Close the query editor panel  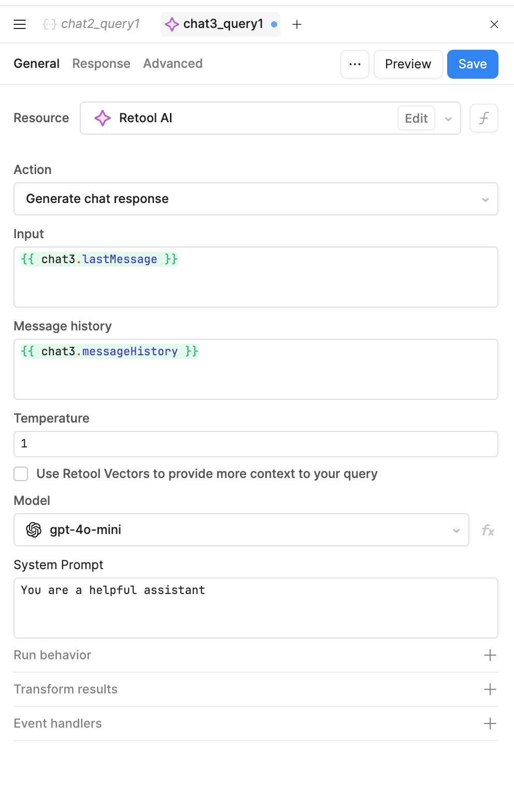(494, 24)
